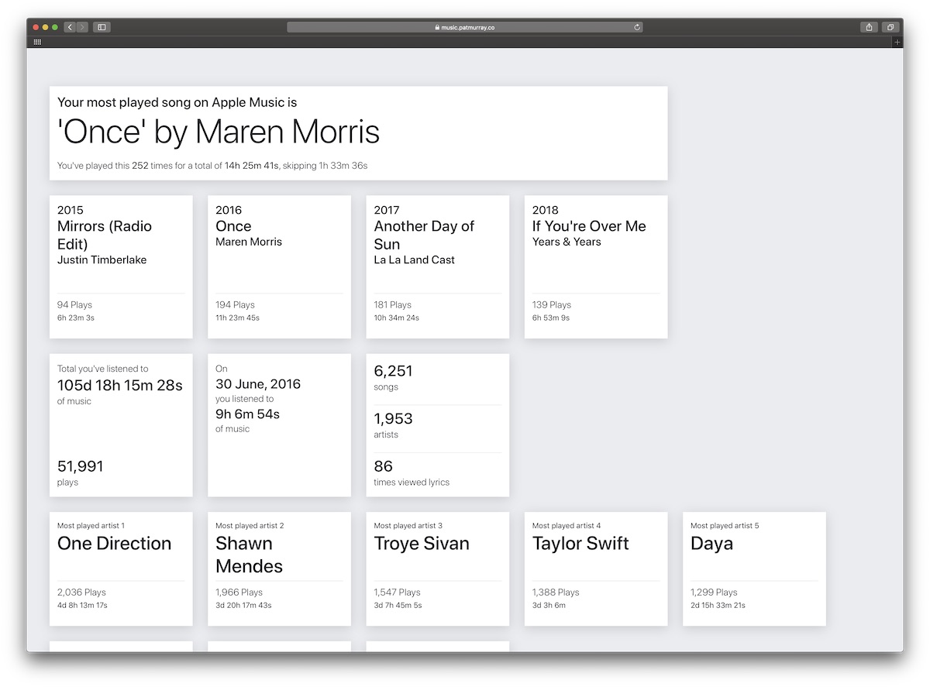Click the 194 Plays figure

click(235, 305)
